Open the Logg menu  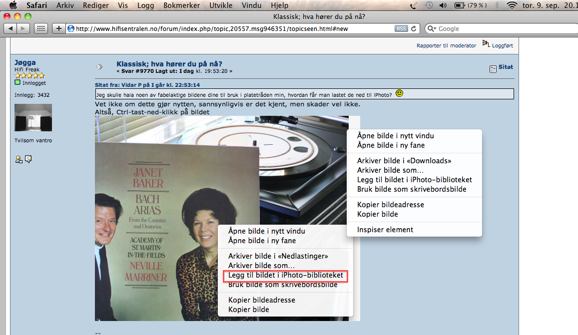click(145, 5)
